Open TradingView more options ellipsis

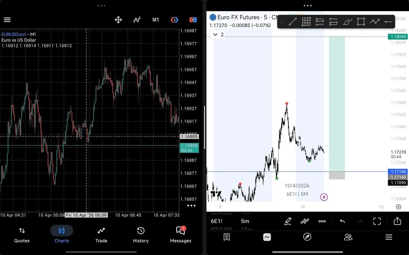pyautogui.click(x=322, y=221)
